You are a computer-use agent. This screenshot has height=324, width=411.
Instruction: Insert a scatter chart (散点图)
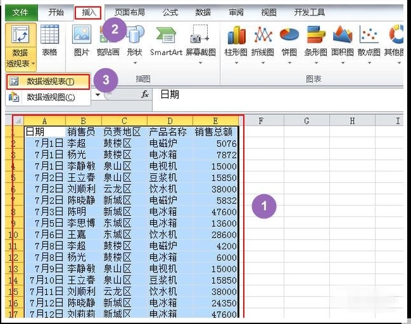tap(369, 34)
